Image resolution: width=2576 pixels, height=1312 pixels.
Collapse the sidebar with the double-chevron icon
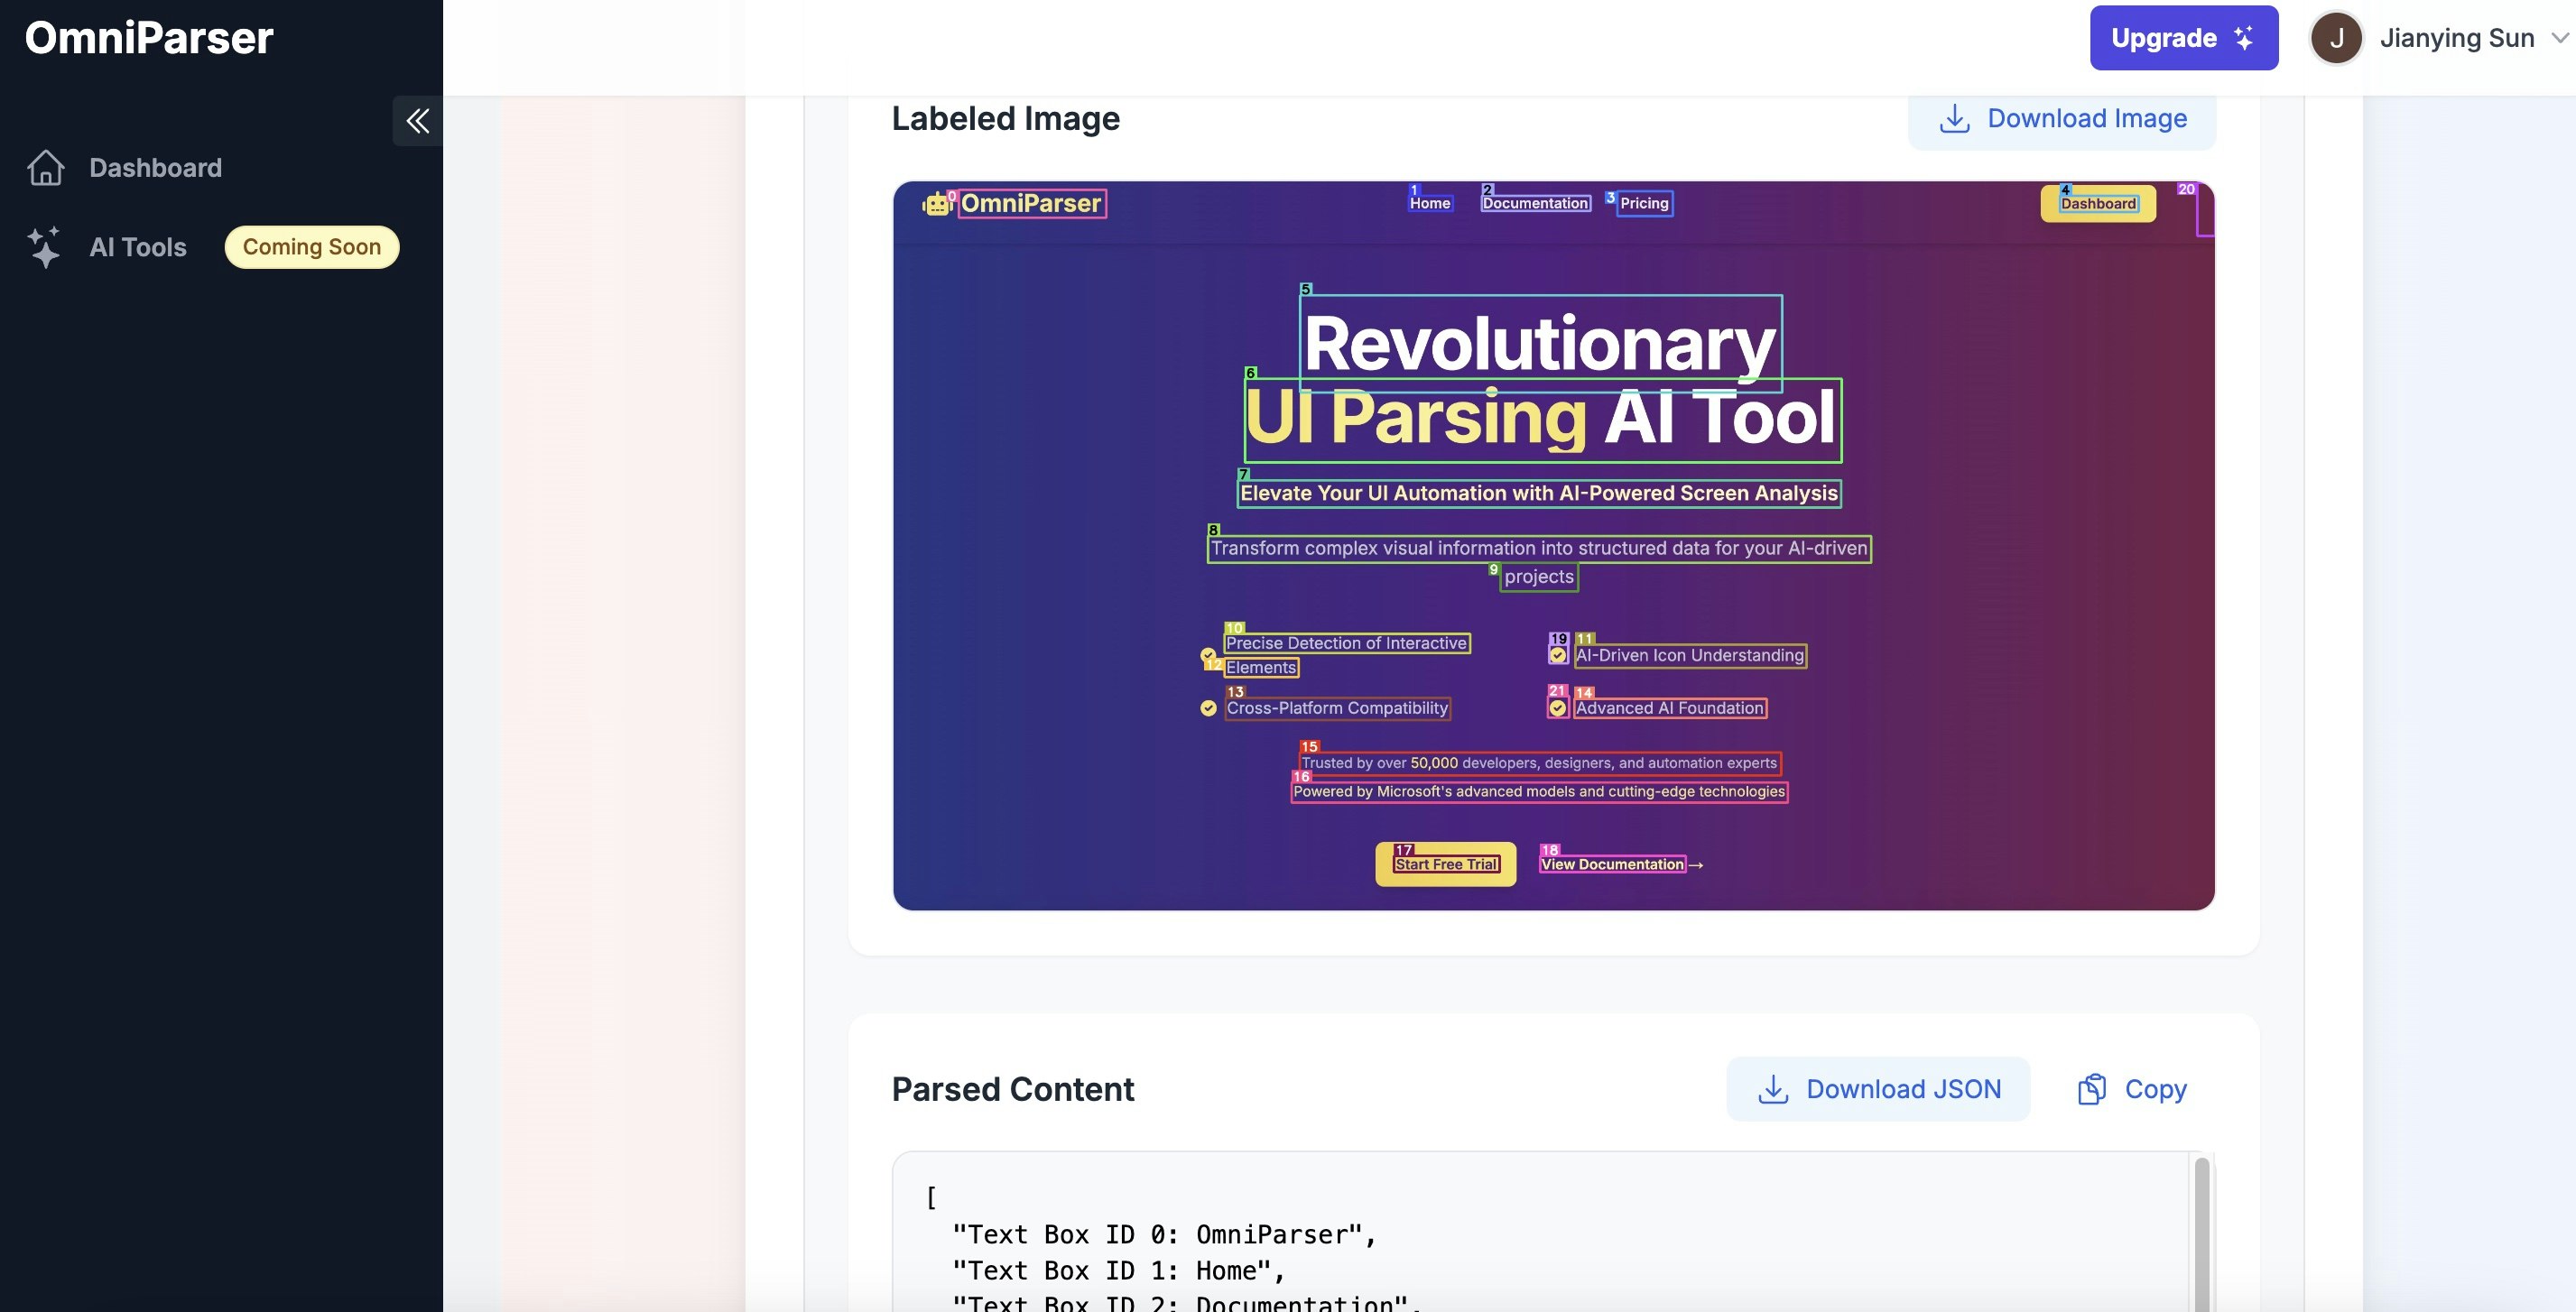(417, 121)
